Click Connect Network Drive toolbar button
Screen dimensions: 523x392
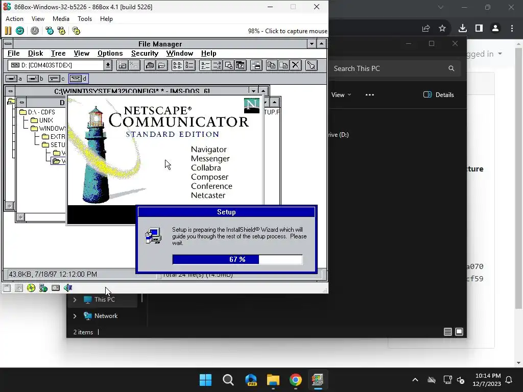click(x=123, y=65)
